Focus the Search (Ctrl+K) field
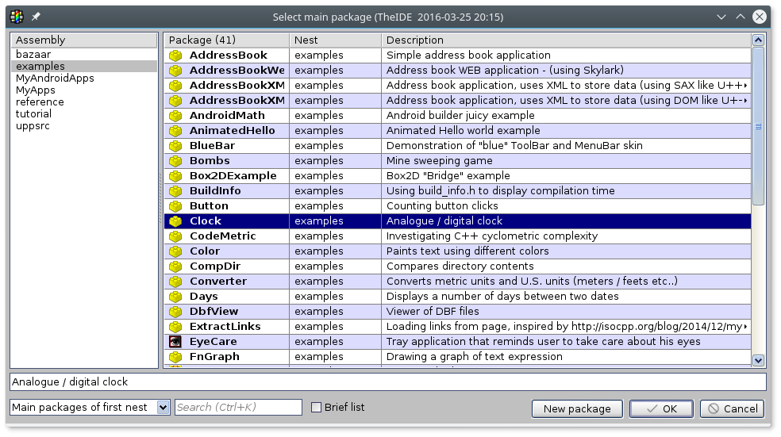The image size is (781, 437). [x=238, y=408]
